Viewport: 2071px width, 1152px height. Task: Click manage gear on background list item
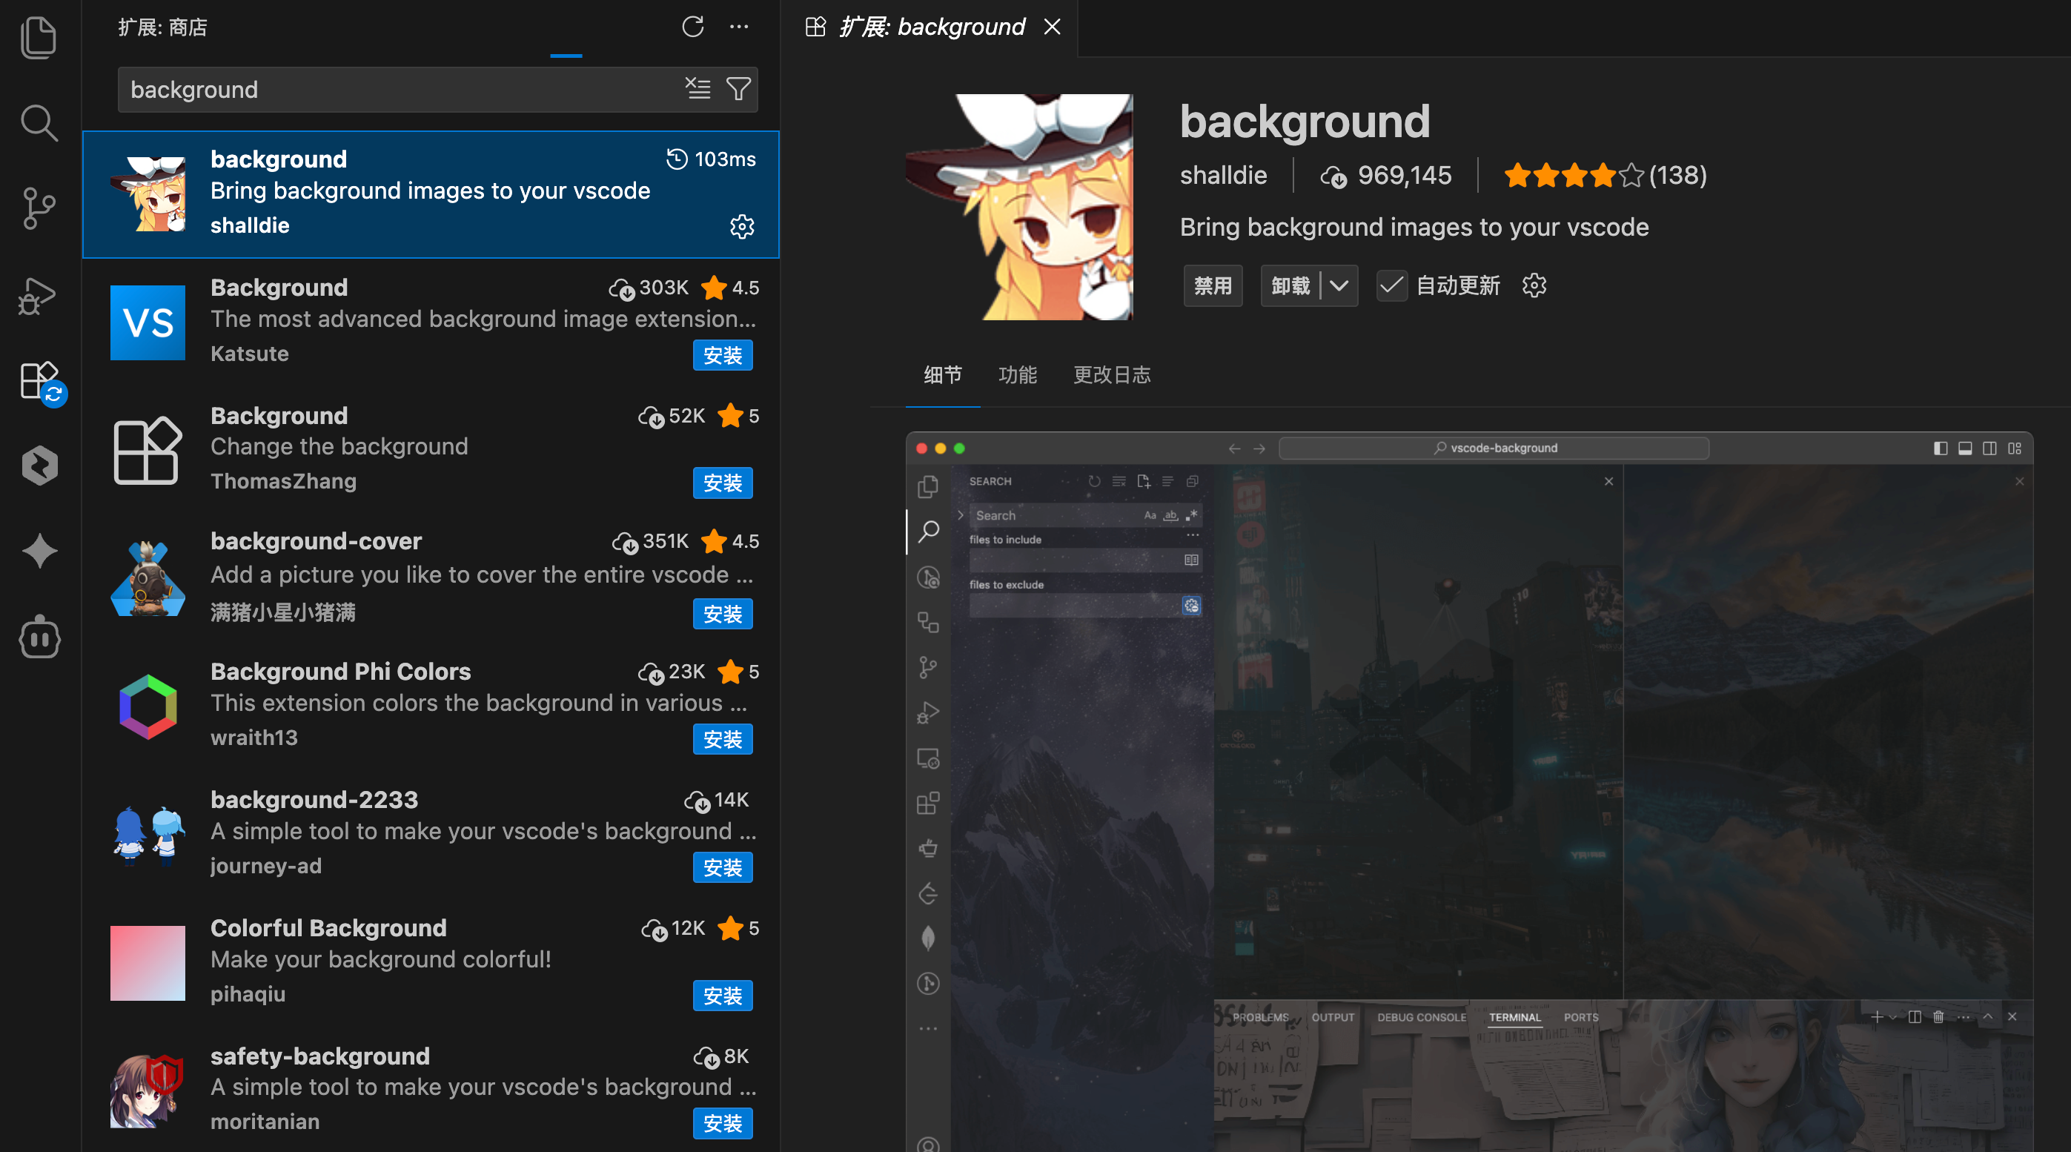(x=741, y=226)
